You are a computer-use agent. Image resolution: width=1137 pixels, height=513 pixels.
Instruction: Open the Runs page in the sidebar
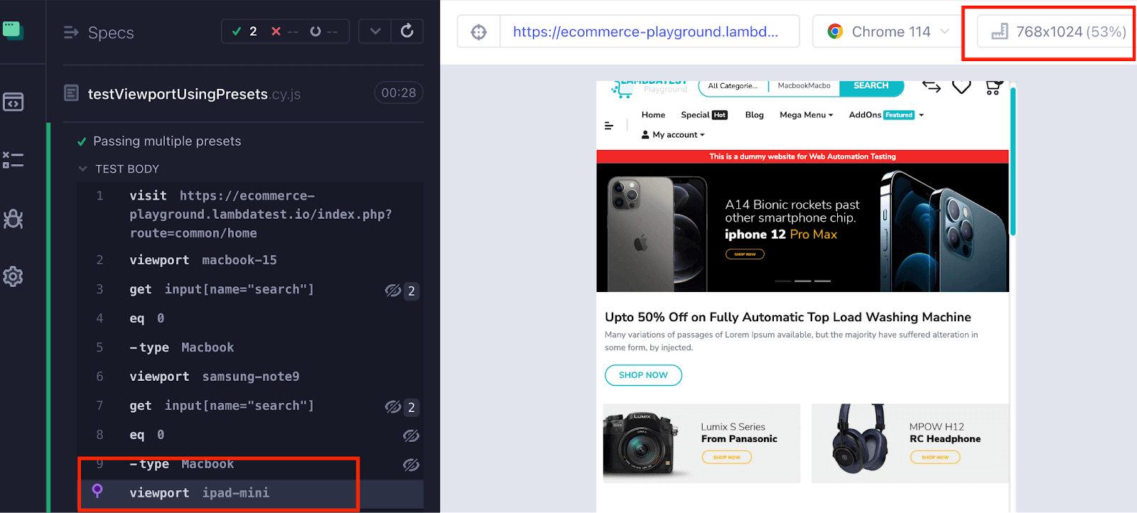(x=13, y=160)
